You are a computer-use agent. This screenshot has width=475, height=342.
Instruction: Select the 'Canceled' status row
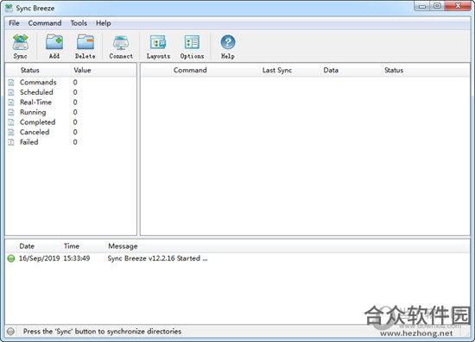coord(71,133)
